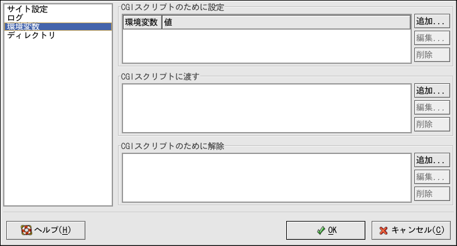The width and height of the screenshot is (457, 246).
Task: Click the red X cancel icon
Action: [384, 230]
